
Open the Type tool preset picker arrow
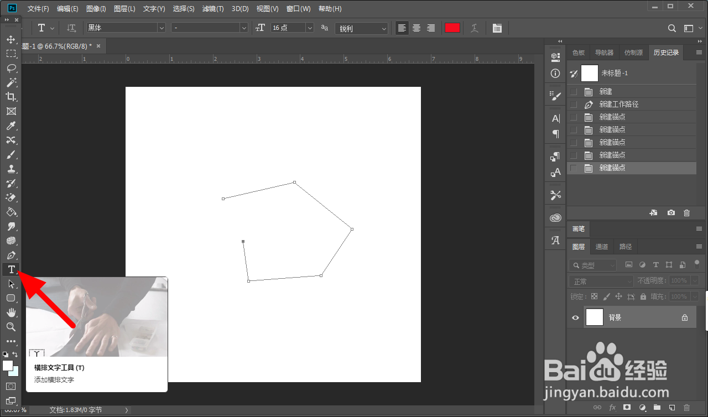(x=53, y=28)
